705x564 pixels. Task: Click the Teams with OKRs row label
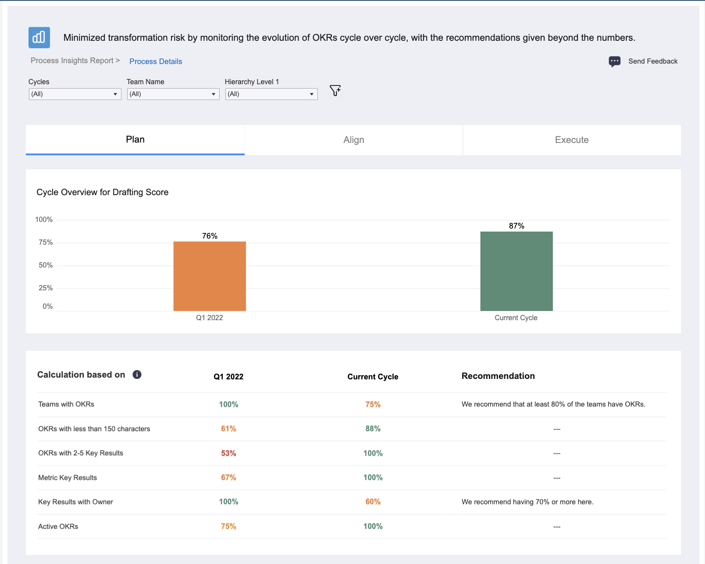coord(66,404)
